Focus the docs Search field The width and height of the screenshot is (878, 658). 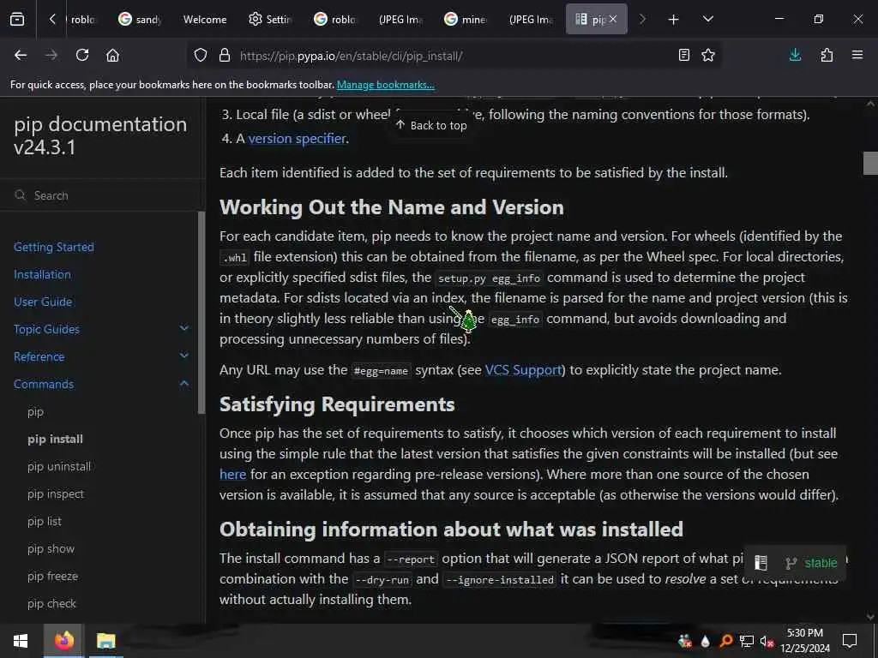[x=103, y=195]
